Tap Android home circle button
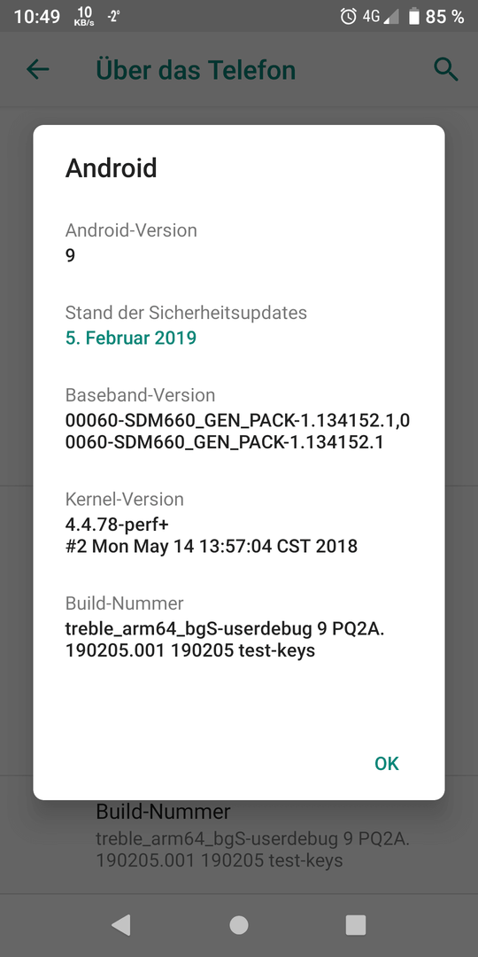 click(x=239, y=925)
